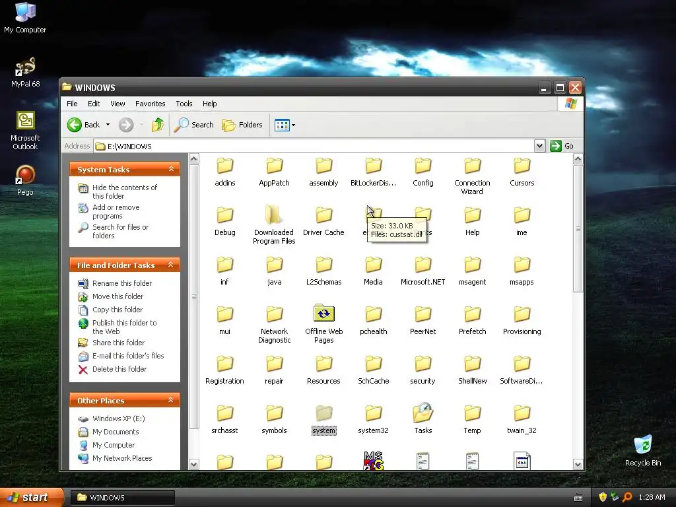
Task: Select the Prefetch folder
Action: 472,320
